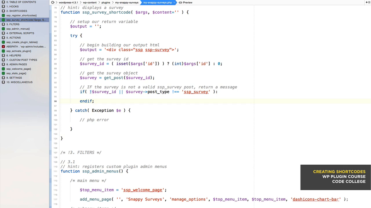Click the path bar root circle icon

[x=53, y=2]
